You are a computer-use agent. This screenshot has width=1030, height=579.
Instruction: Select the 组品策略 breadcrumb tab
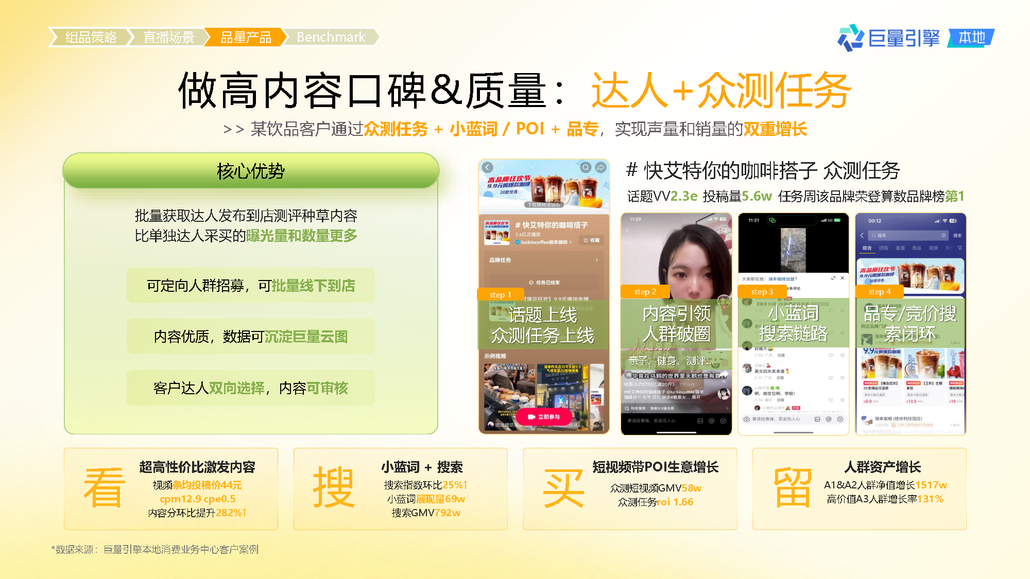pos(91,38)
